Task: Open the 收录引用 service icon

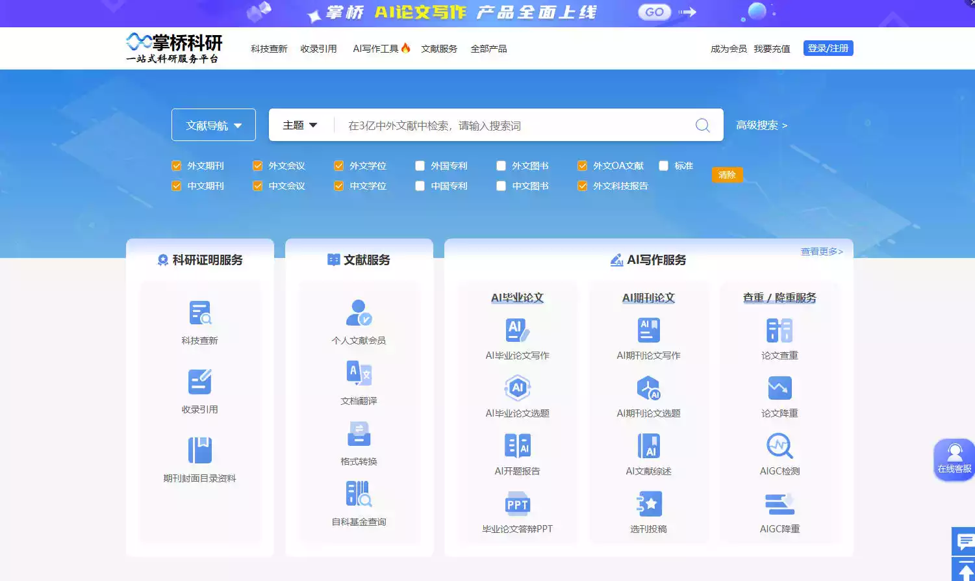Action: [x=200, y=382]
